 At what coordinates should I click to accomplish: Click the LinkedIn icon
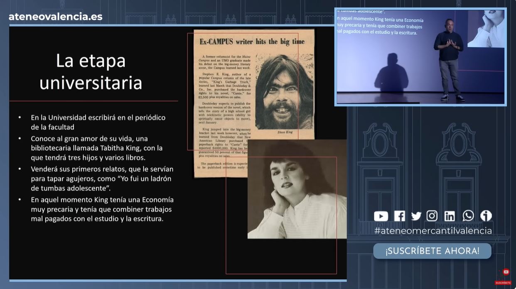pos(450,216)
